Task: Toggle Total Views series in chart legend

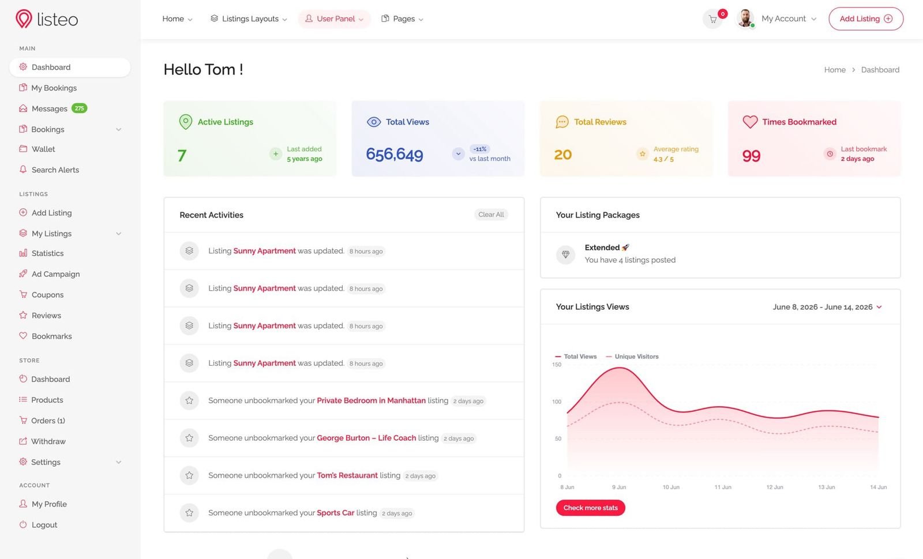Action: (576, 357)
